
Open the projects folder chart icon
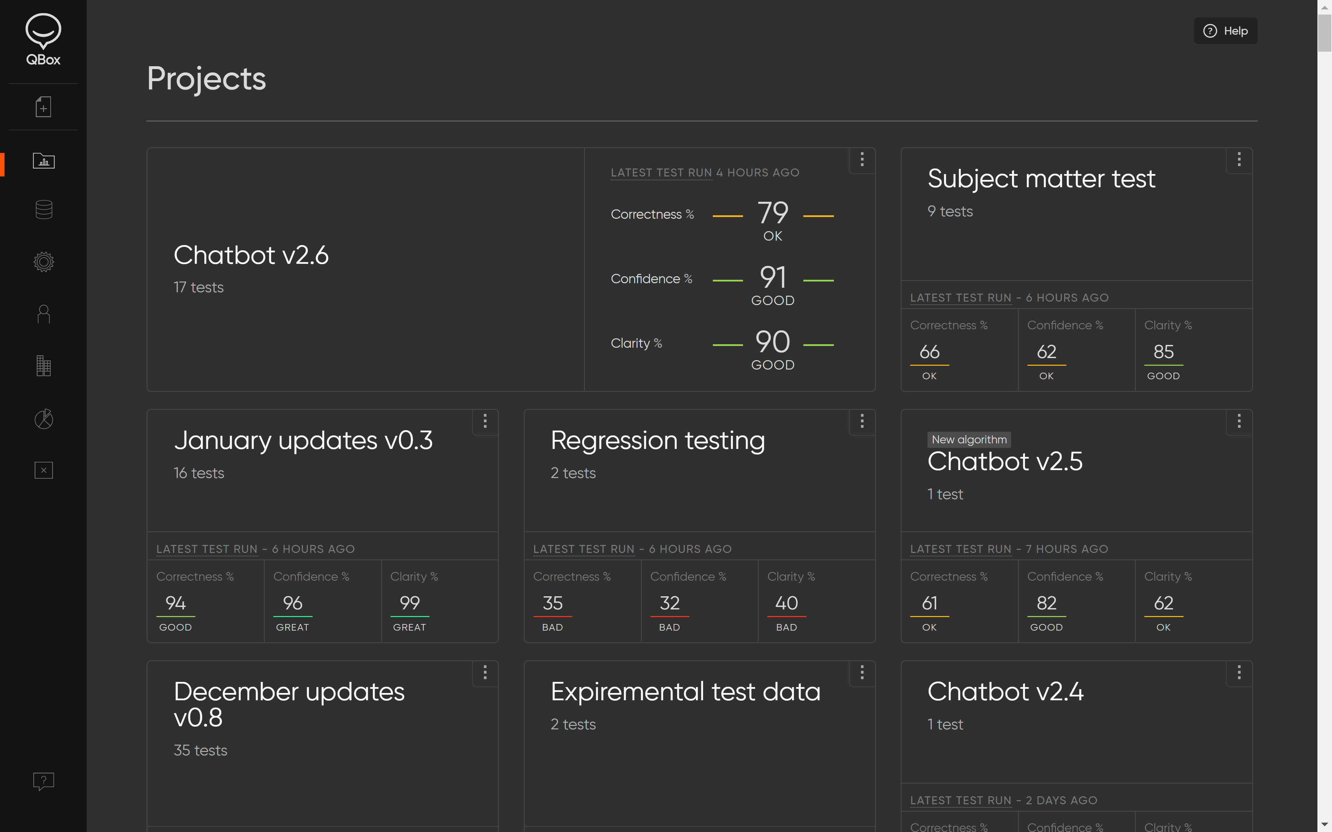click(43, 161)
